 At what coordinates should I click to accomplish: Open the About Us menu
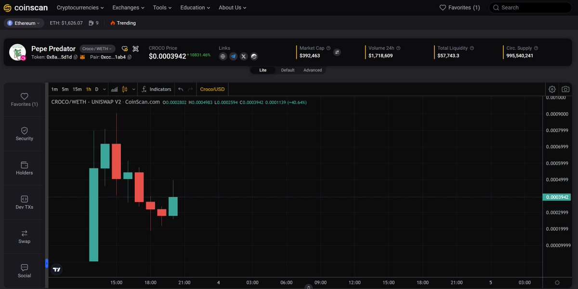point(233,8)
